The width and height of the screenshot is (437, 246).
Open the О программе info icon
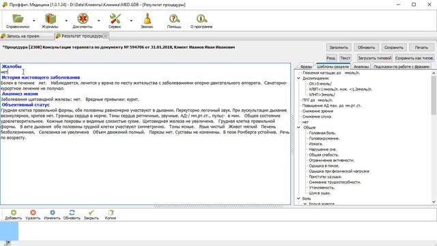tap(201, 18)
